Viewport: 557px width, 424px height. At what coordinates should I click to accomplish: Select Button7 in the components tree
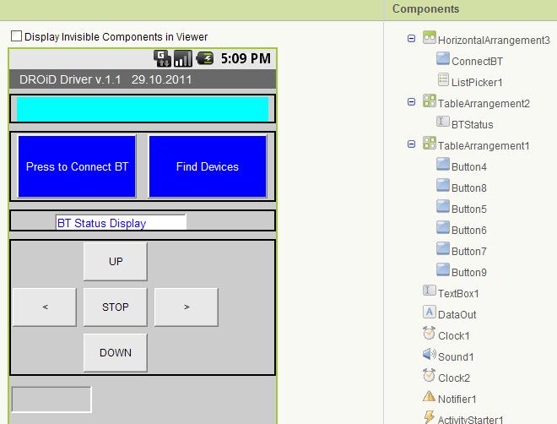pyautogui.click(x=468, y=251)
